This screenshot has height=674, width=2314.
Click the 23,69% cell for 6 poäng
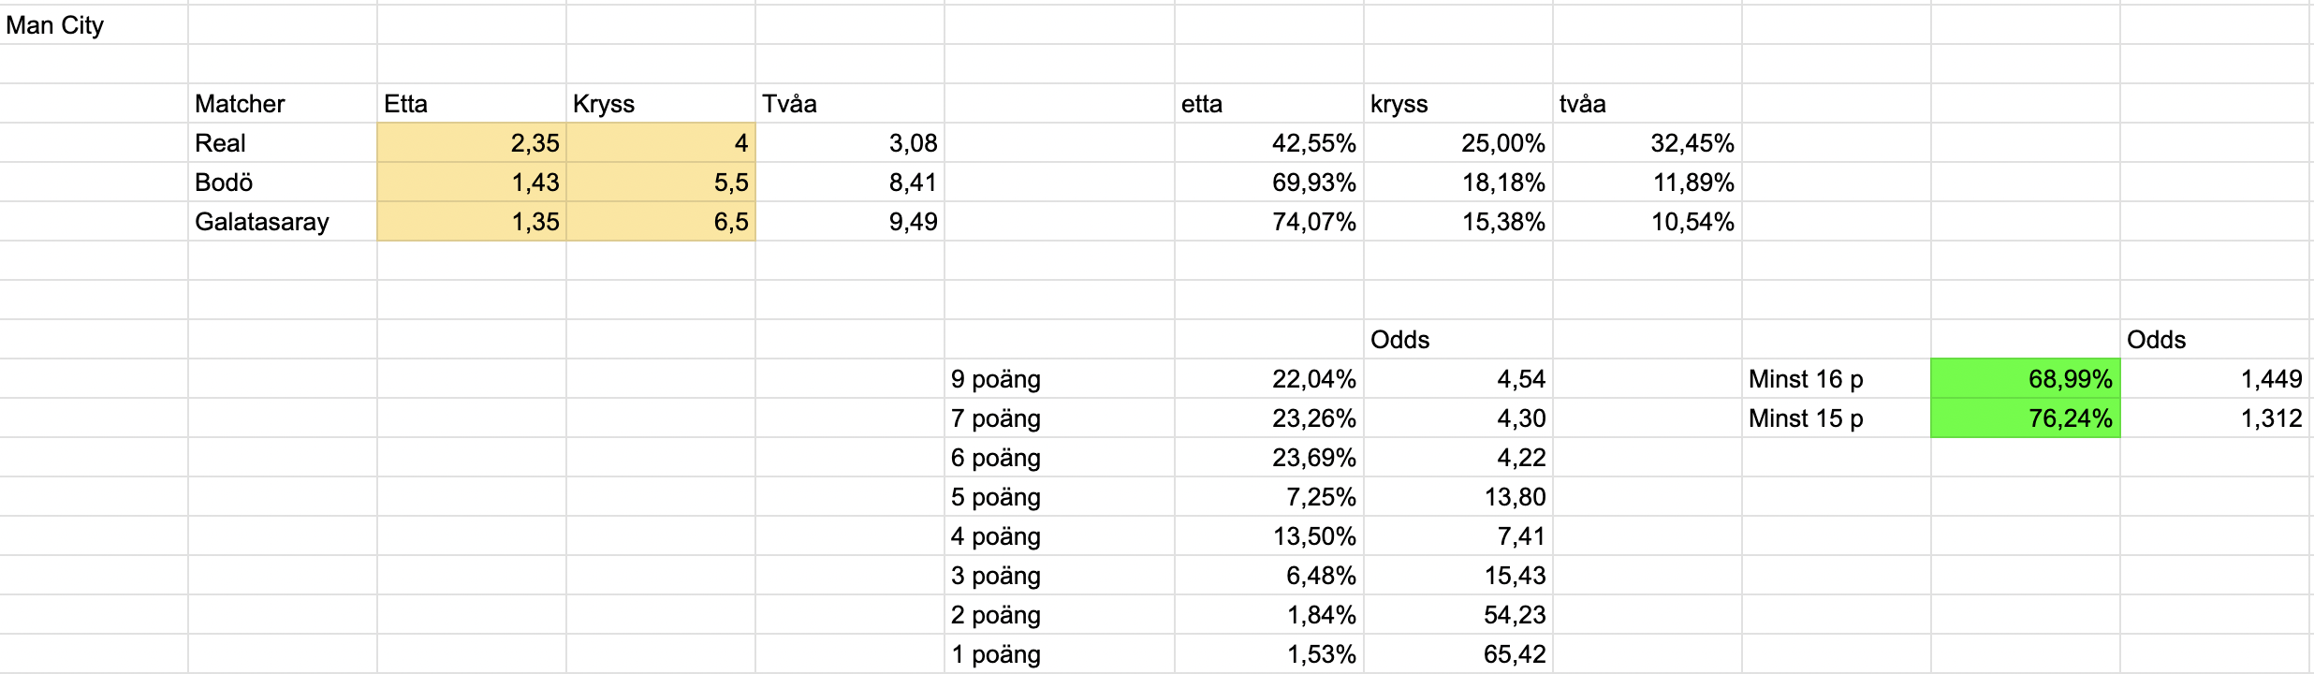[x=1269, y=458]
